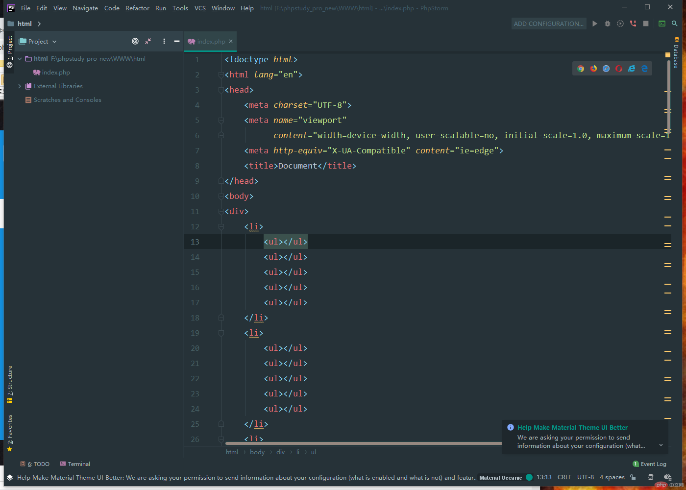Image resolution: width=686 pixels, height=490 pixels.
Task: Open the Database side panel
Action: (676, 53)
